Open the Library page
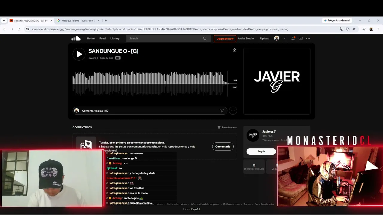 click(x=115, y=39)
